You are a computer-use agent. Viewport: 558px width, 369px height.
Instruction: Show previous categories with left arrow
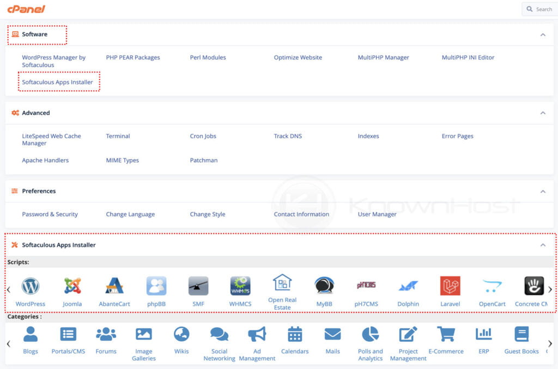coord(9,343)
